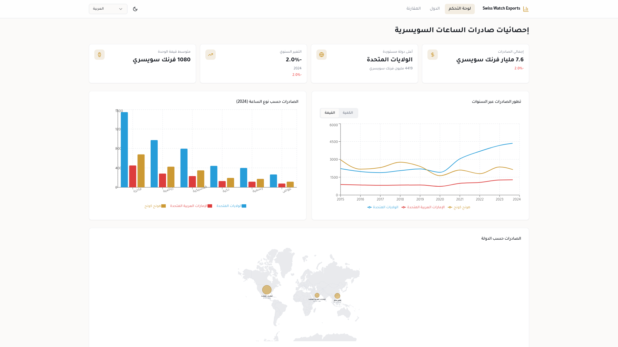The height and width of the screenshot is (347, 618).
Task: Select the لوحة التحكم dashboard tab
Action: point(460,9)
